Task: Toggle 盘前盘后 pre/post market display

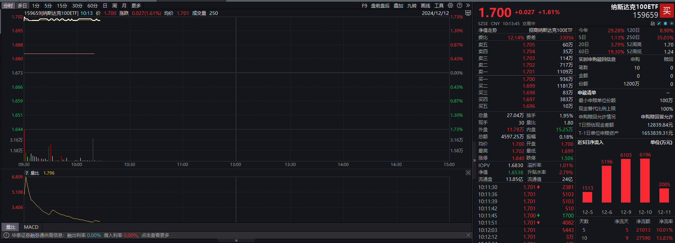Action: 380,6
